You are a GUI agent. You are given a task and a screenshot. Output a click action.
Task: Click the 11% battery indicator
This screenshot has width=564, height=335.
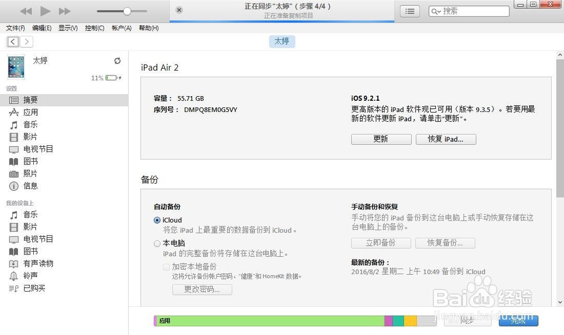[x=106, y=78]
